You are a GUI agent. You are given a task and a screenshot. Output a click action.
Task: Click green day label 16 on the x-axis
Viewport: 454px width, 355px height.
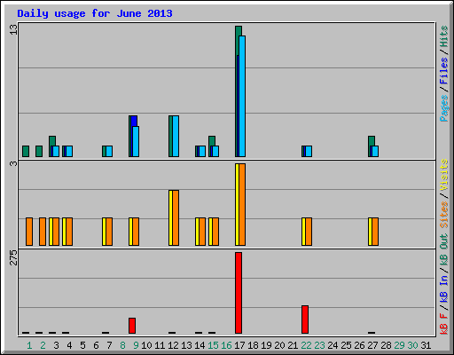pyautogui.click(x=226, y=345)
